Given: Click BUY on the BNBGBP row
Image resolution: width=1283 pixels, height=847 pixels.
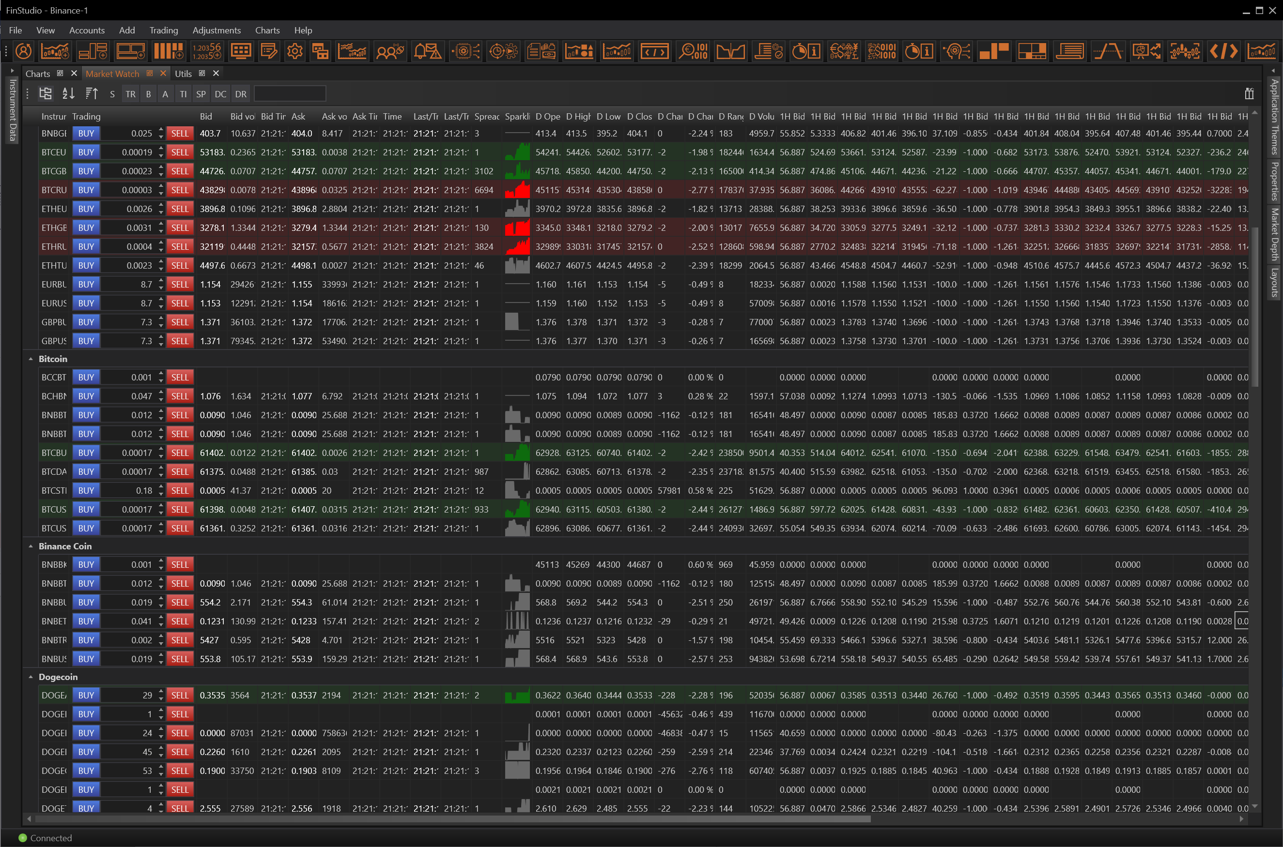Looking at the screenshot, I should click(x=86, y=134).
